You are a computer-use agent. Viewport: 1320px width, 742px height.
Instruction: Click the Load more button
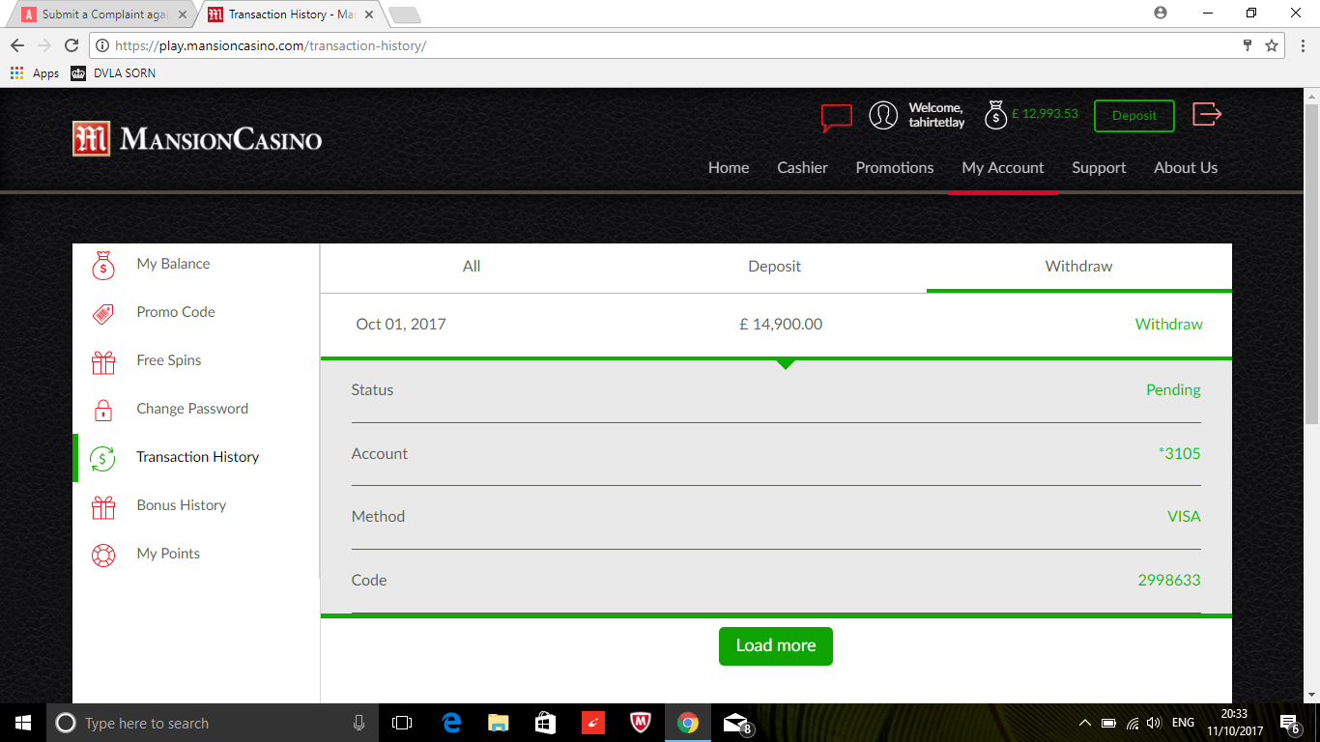click(776, 646)
